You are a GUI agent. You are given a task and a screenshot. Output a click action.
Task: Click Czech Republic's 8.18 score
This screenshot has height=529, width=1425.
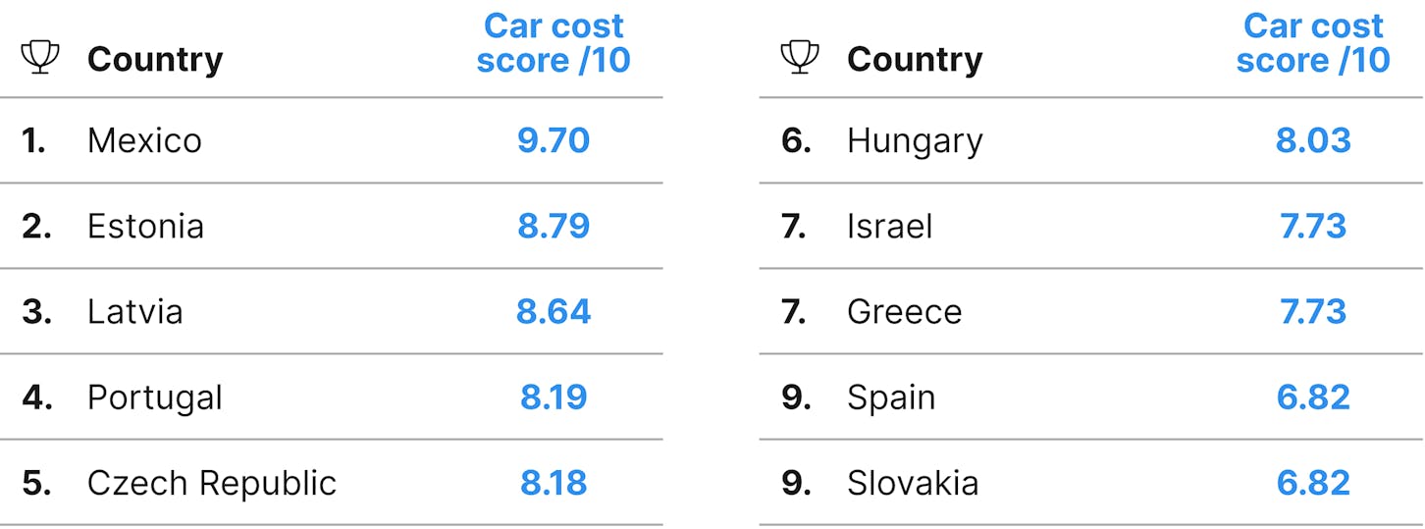[554, 483]
